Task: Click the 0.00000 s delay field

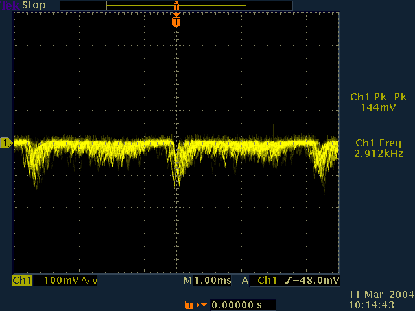Action: (238, 305)
